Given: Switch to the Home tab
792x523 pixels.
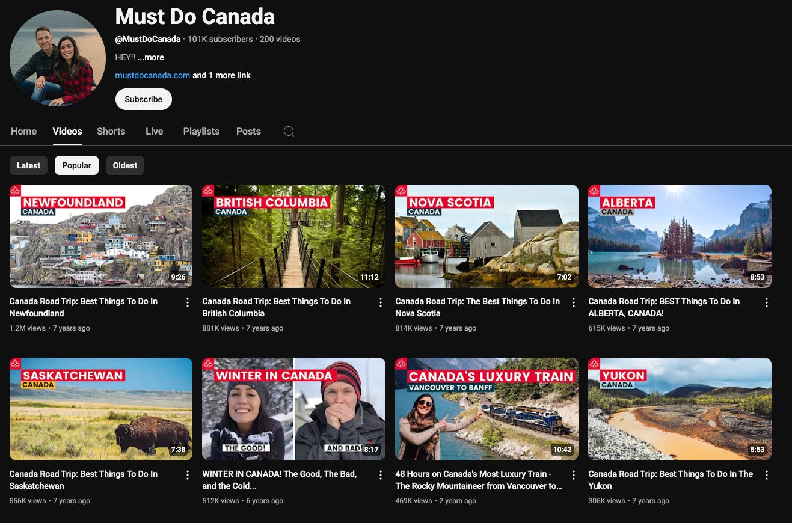Looking at the screenshot, I should [x=24, y=131].
